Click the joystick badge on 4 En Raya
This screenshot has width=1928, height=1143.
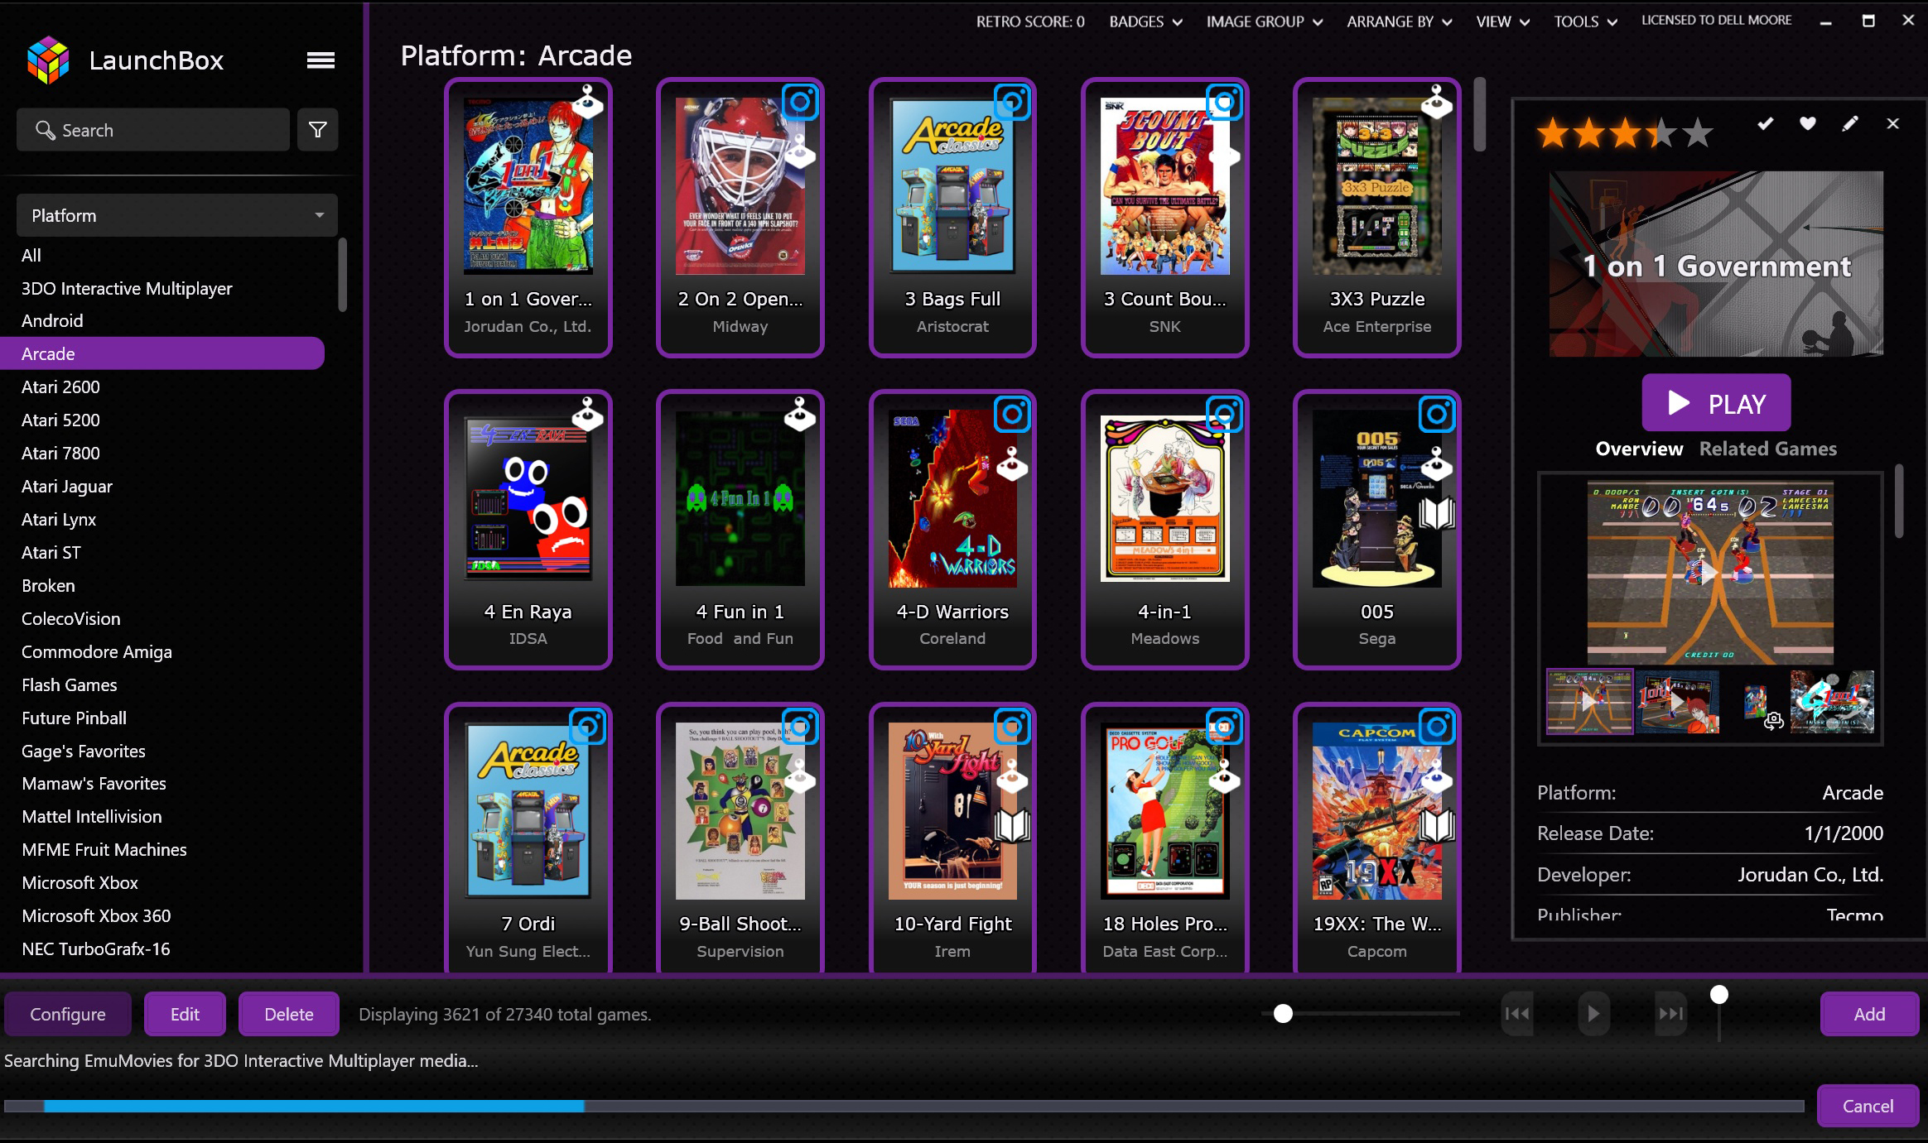(587, 415)
